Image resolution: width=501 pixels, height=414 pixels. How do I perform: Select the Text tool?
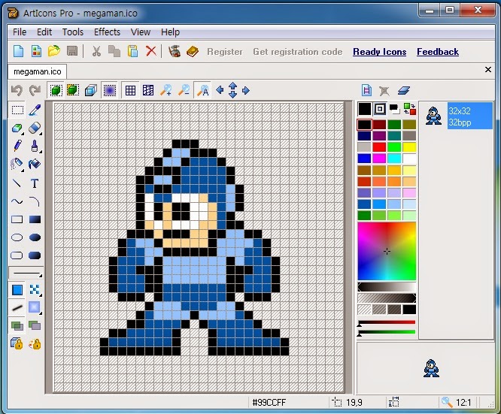coord(35,183)
